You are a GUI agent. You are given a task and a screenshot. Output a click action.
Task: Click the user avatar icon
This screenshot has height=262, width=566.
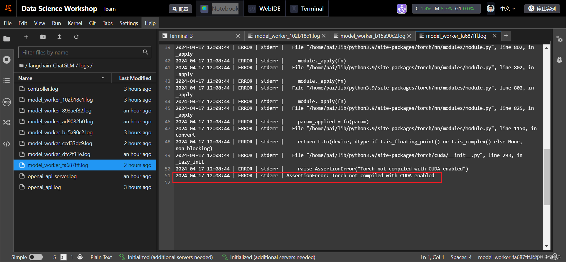coord(491,9)
